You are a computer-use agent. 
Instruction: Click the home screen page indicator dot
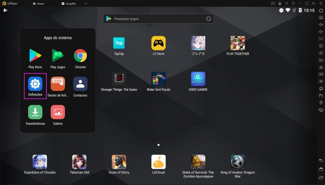[x=158, y=145]
